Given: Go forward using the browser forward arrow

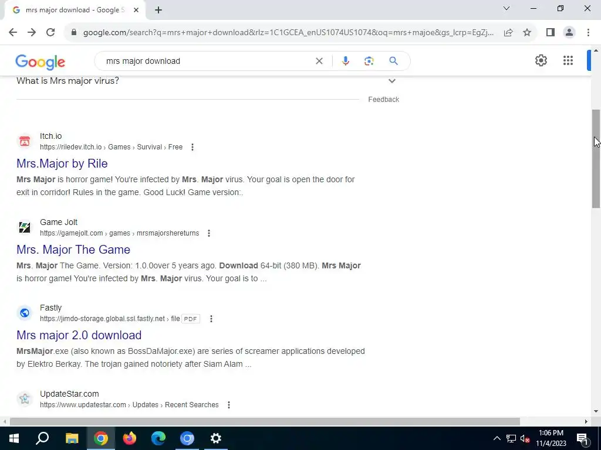Looking at the screenshot, I should (x=32, y=33).
